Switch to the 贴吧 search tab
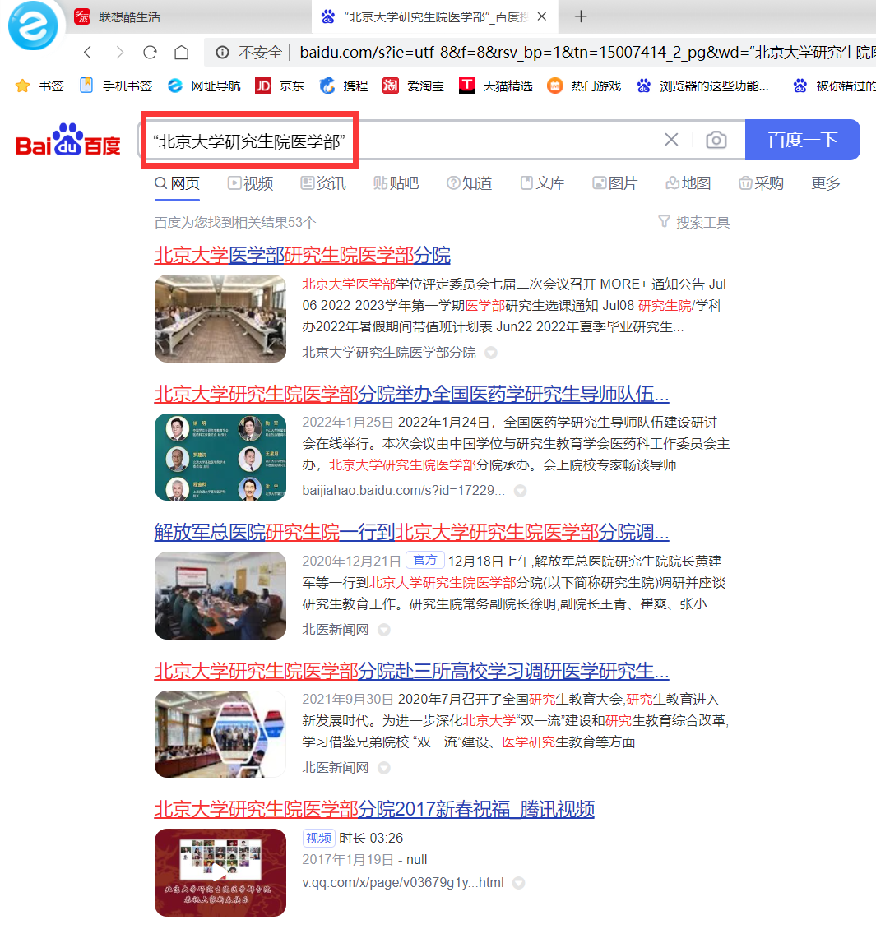 [396, 183]
